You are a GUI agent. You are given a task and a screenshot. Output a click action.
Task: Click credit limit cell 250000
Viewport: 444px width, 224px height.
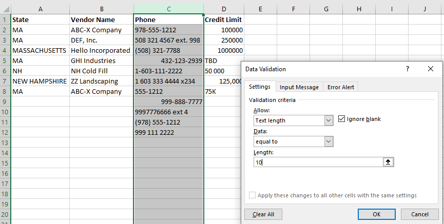[224, 40]
